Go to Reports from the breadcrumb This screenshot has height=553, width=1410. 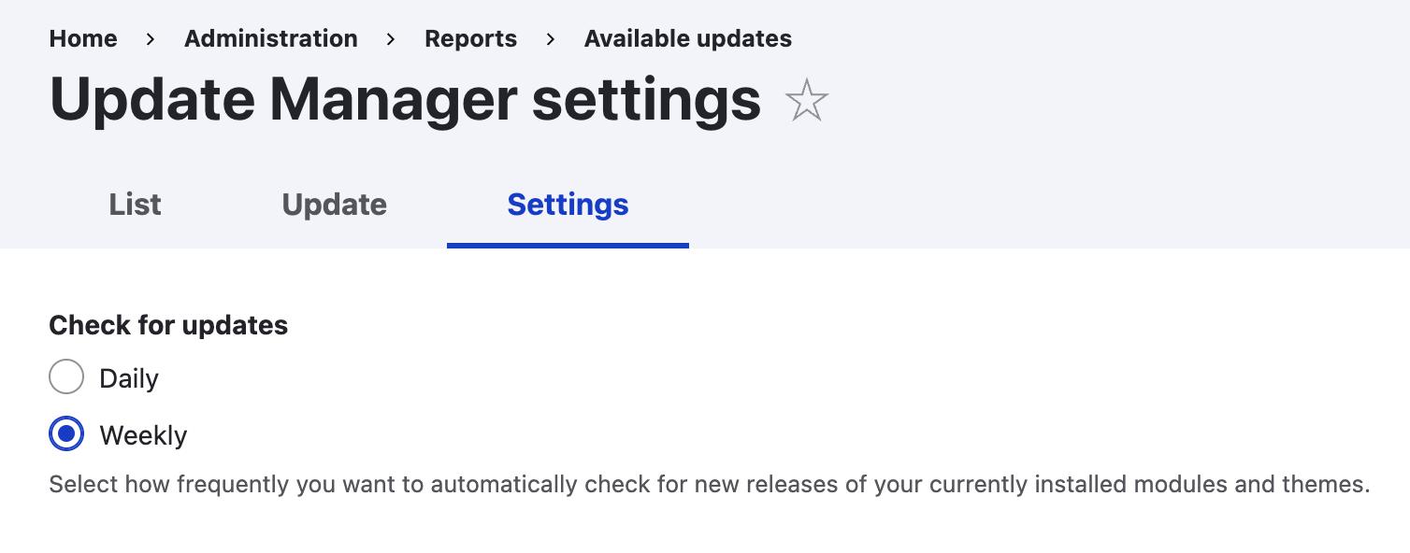(x=470, y=39)
